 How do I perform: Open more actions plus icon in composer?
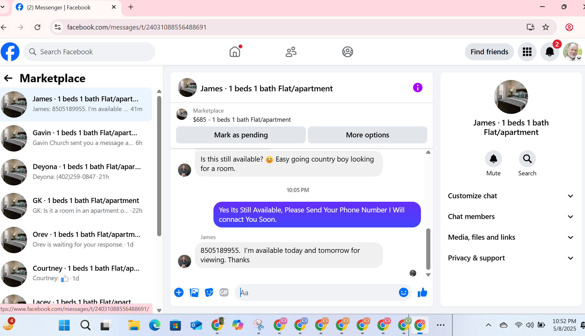pyautogui.click(x=179, y=292)
